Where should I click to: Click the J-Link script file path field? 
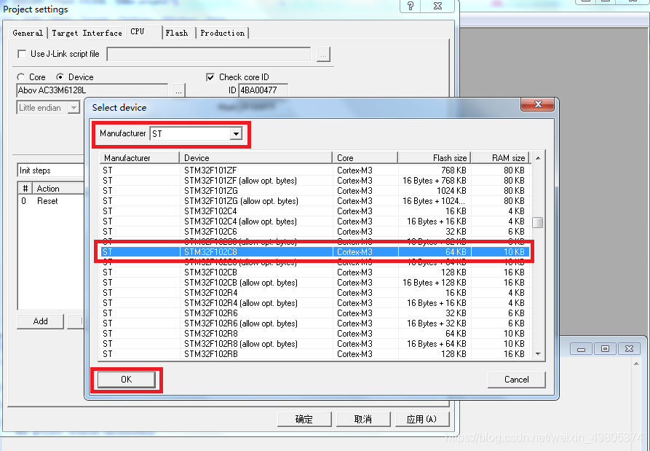(208, 55)
